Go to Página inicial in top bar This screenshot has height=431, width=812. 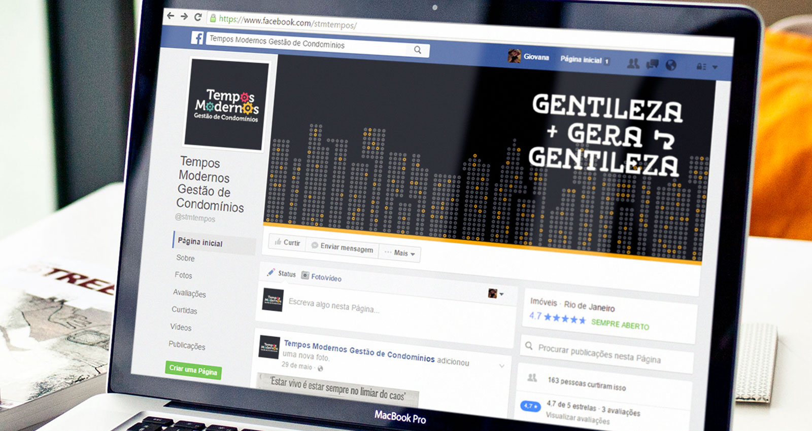pos(581,59)
